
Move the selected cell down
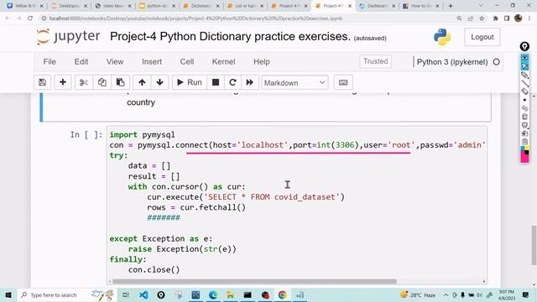tap(159, 82)
